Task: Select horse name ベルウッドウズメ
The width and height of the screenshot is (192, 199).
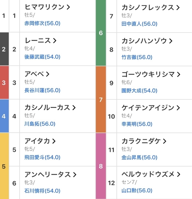Action: (148, 174)
